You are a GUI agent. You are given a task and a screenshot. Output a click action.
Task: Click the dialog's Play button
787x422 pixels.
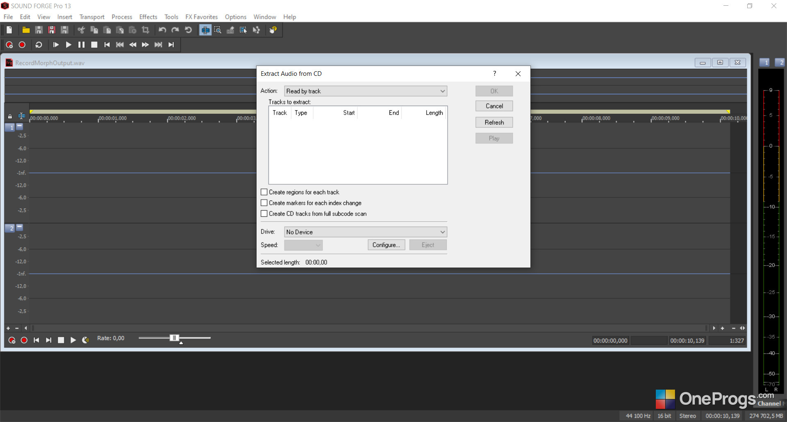point(494,138)
